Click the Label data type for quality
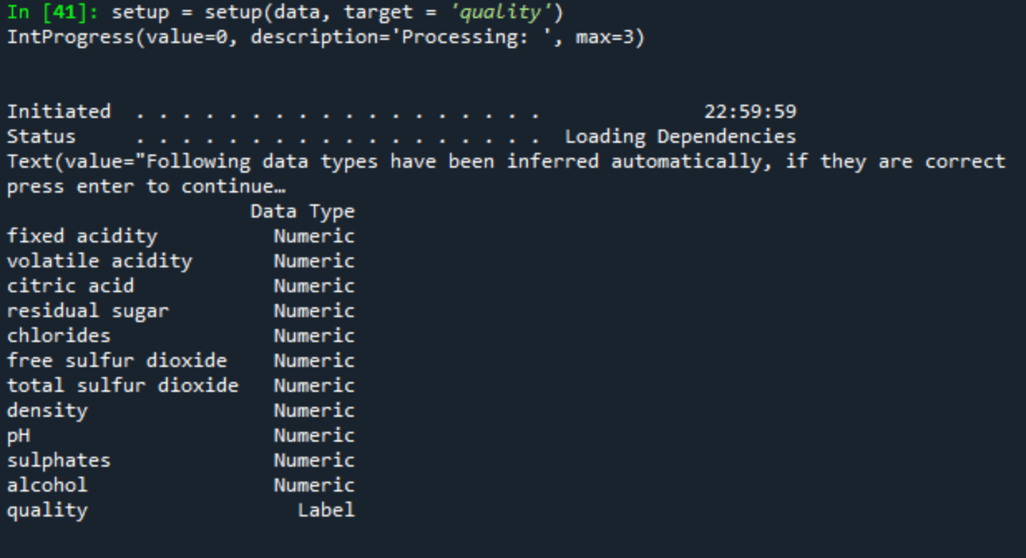Viewport: 1026px width, 558px height. [325, 511]
